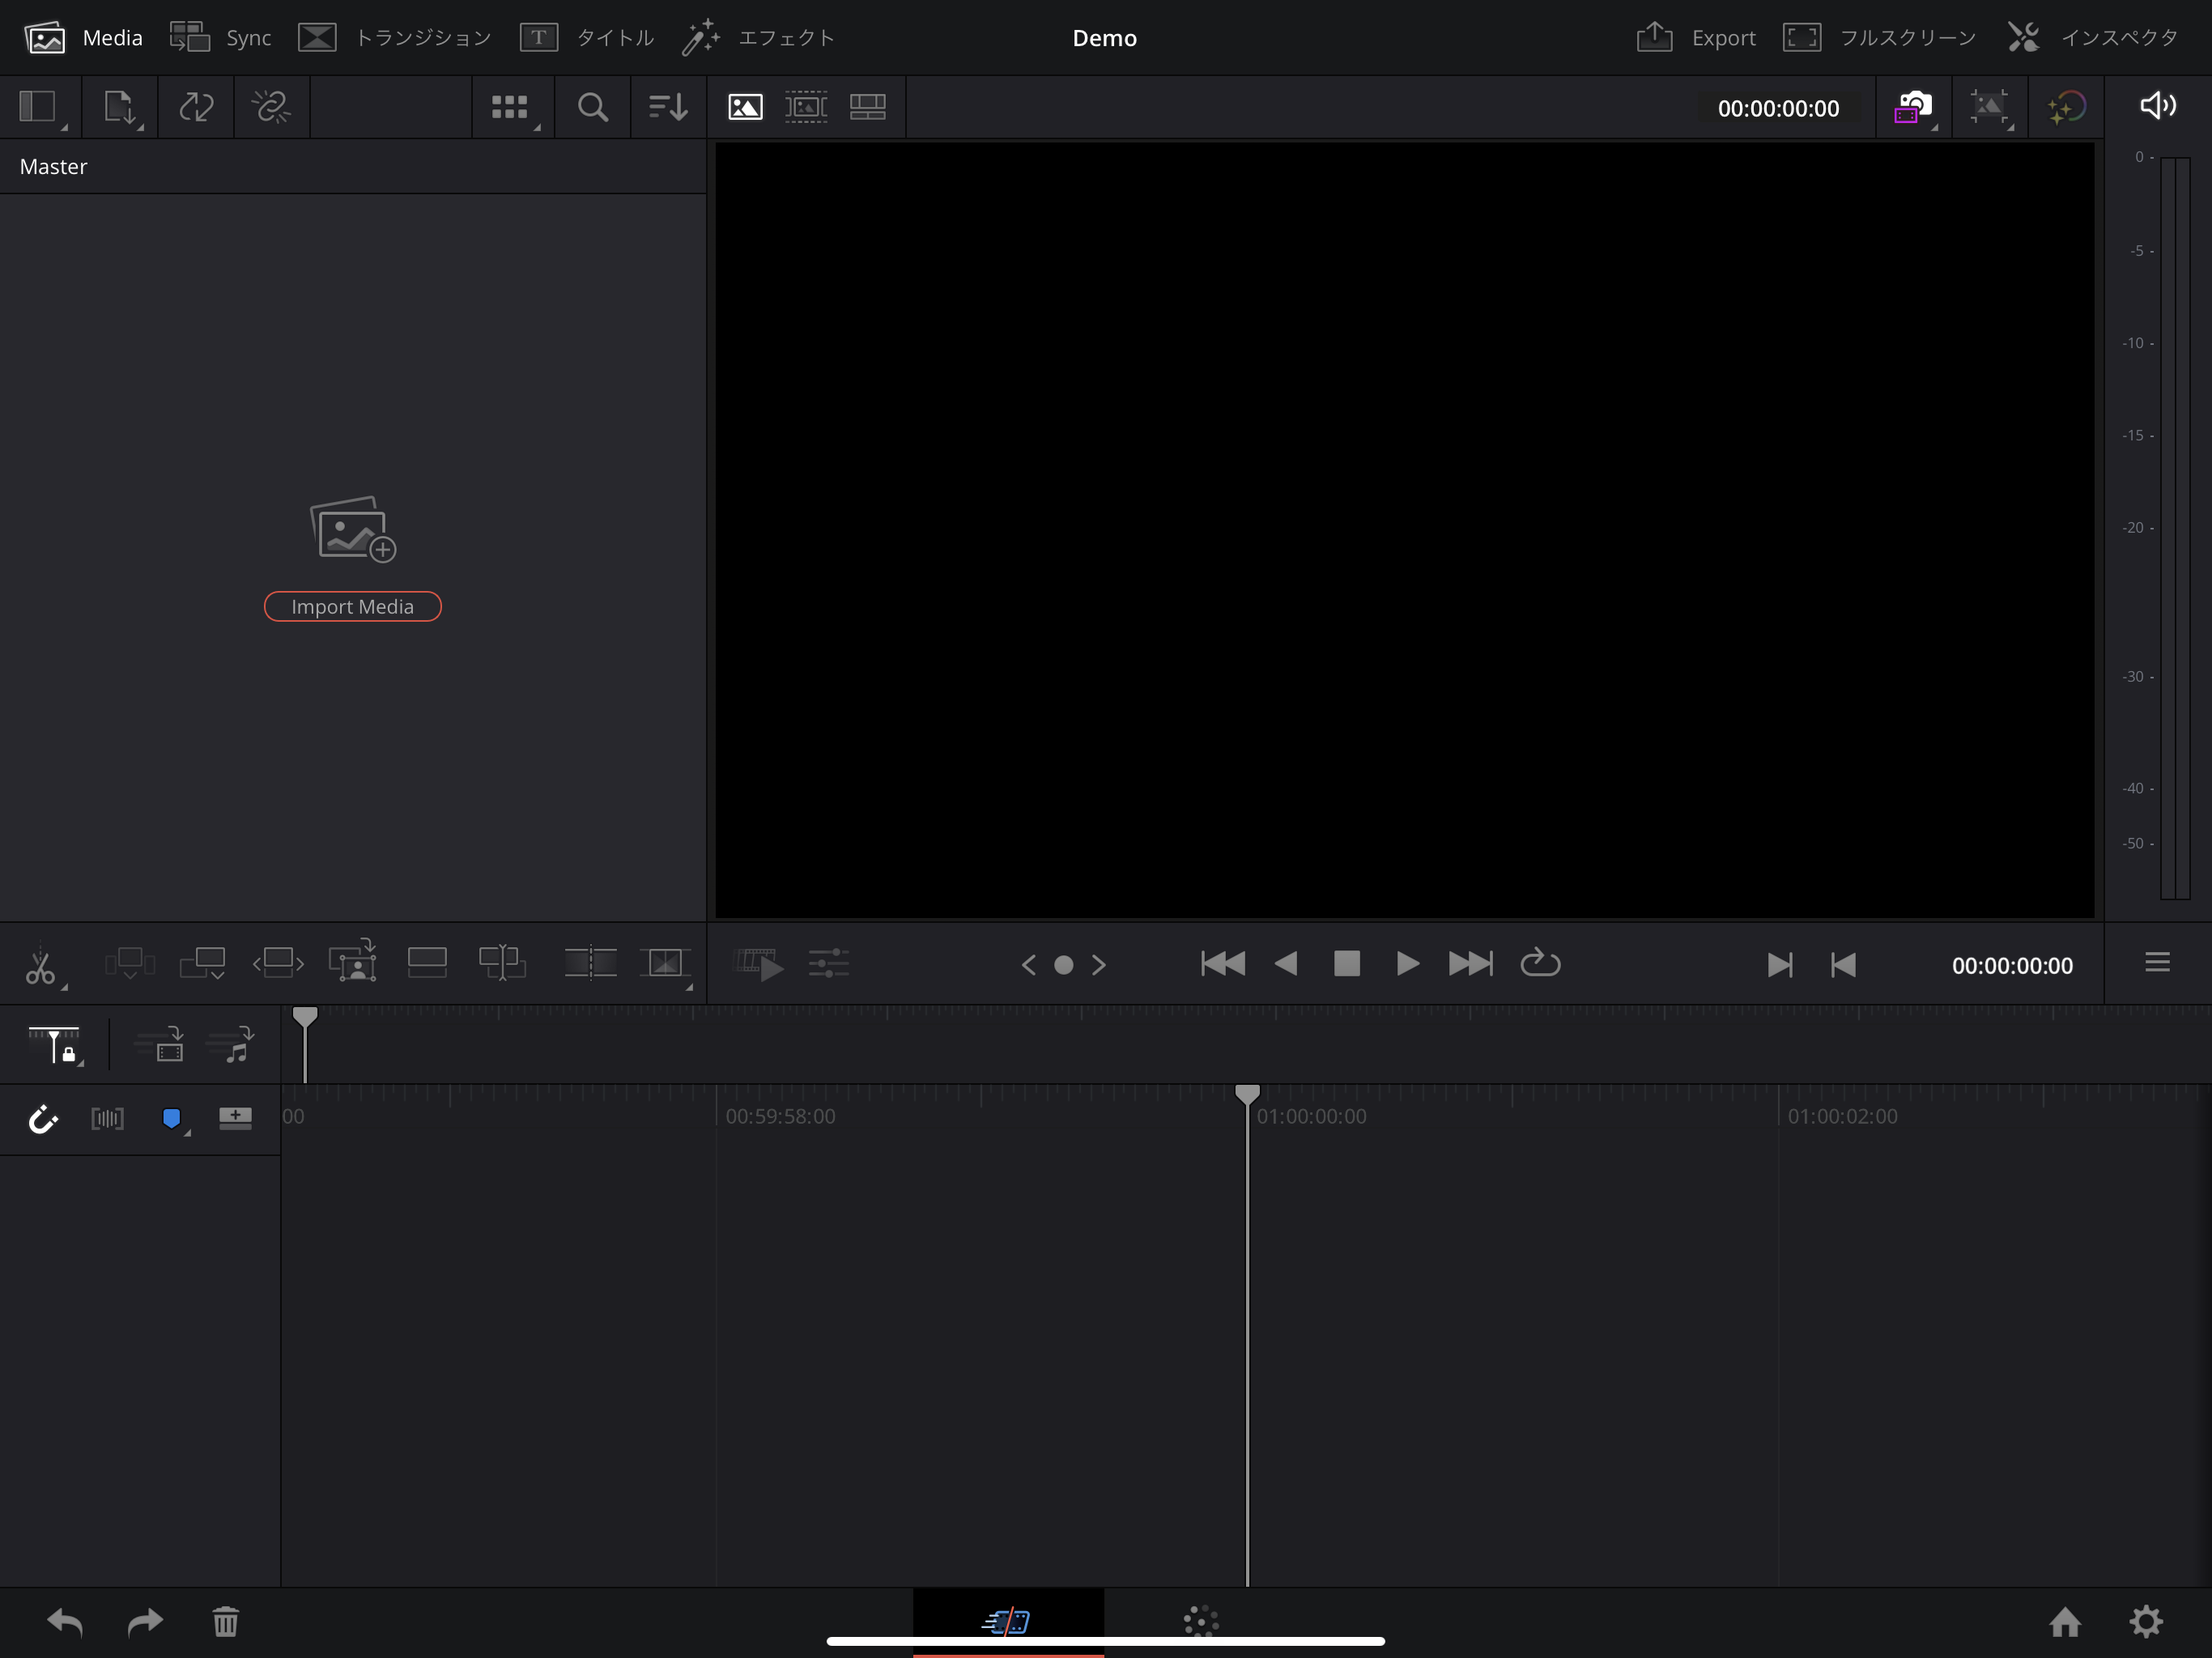2212x1658 pixels.
Task: Click the place on top icon
Action: [427, 962]
